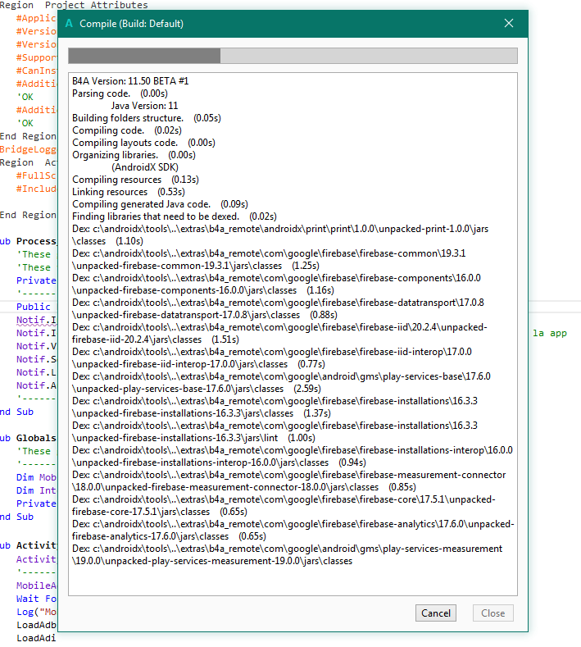Click 'Log("Mo' line in code editor
The width and height of the screenshot is (581, 647).
[x=36, y=612]
